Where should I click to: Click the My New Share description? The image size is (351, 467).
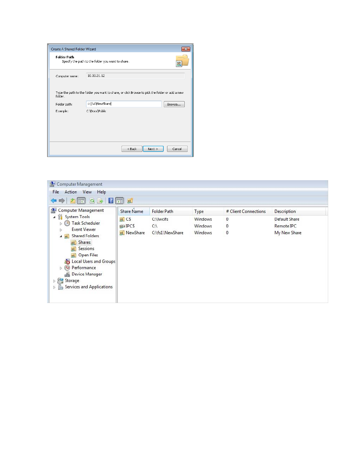[288, 233]
